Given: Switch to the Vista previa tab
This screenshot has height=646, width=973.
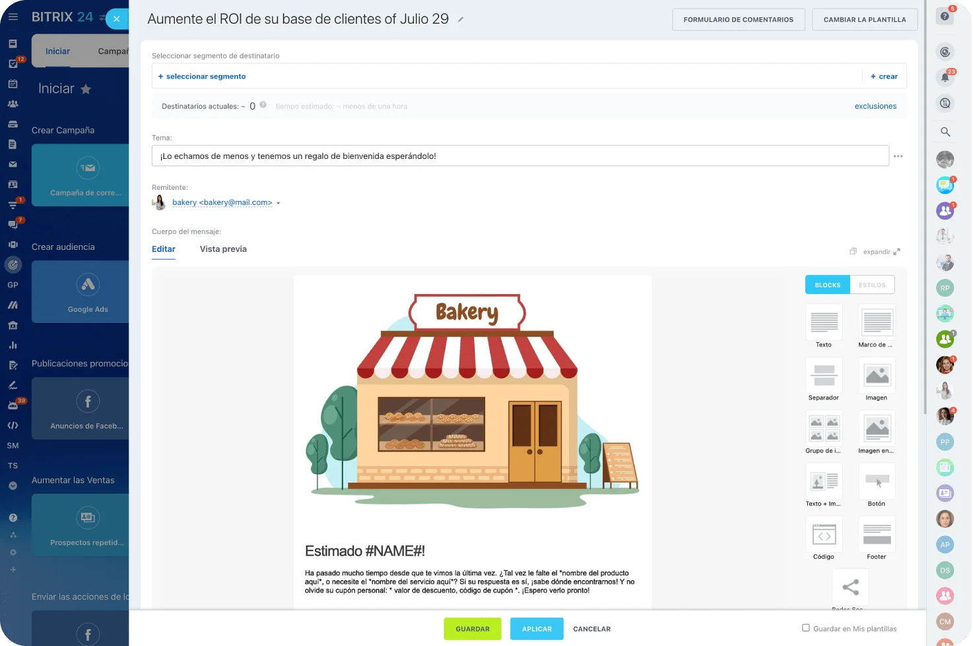Looking at the screenshot, I should click(x=223, y=249).
